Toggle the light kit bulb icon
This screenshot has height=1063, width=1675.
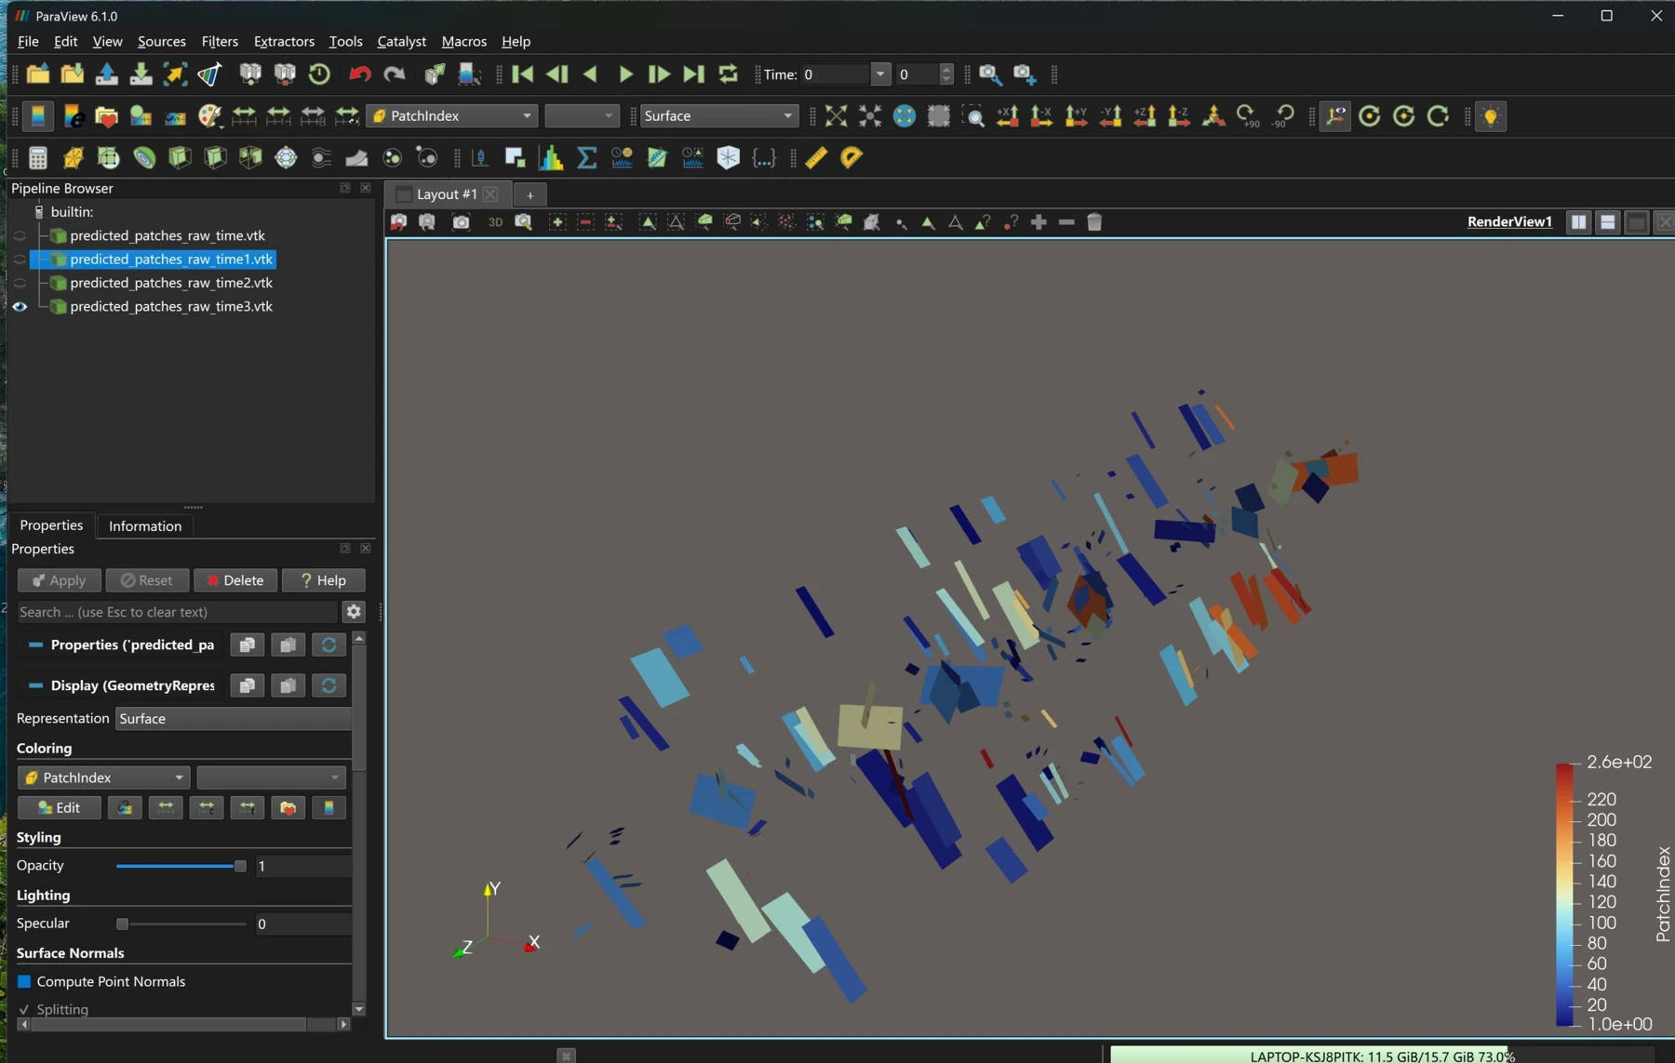pos(1491,116)
